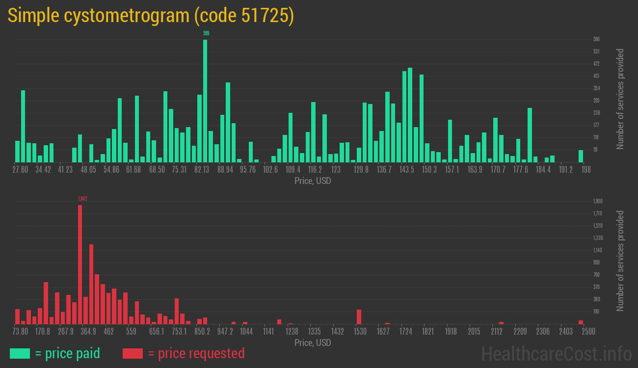Click the HealthcareCost.info watermark link
The height and width of the screenshot is (368, 638).
(x=556, y=353)
